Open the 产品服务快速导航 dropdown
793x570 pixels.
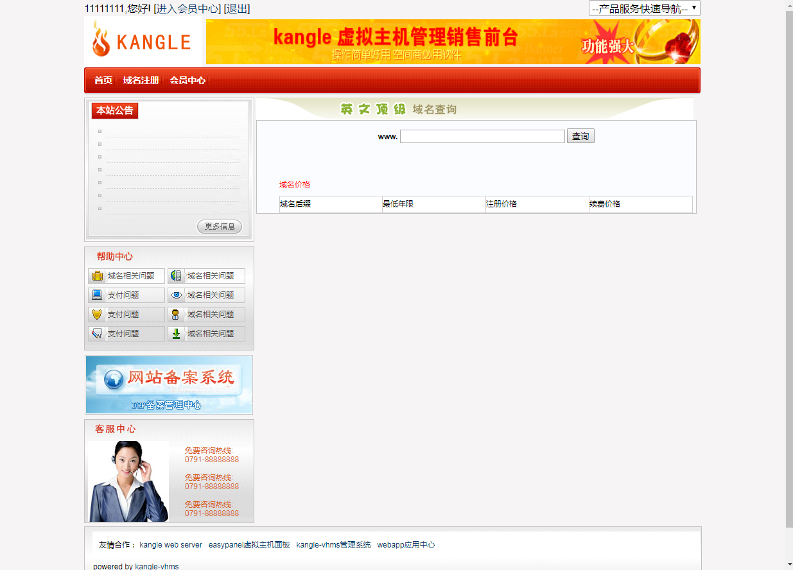pyautogui.click(x=643, y=9)
